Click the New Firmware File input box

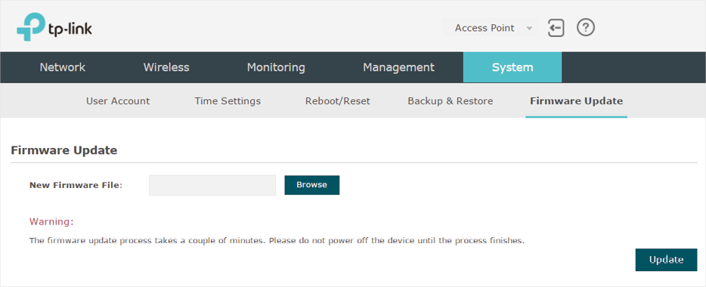pyautogui.click(x=212, y=185)
